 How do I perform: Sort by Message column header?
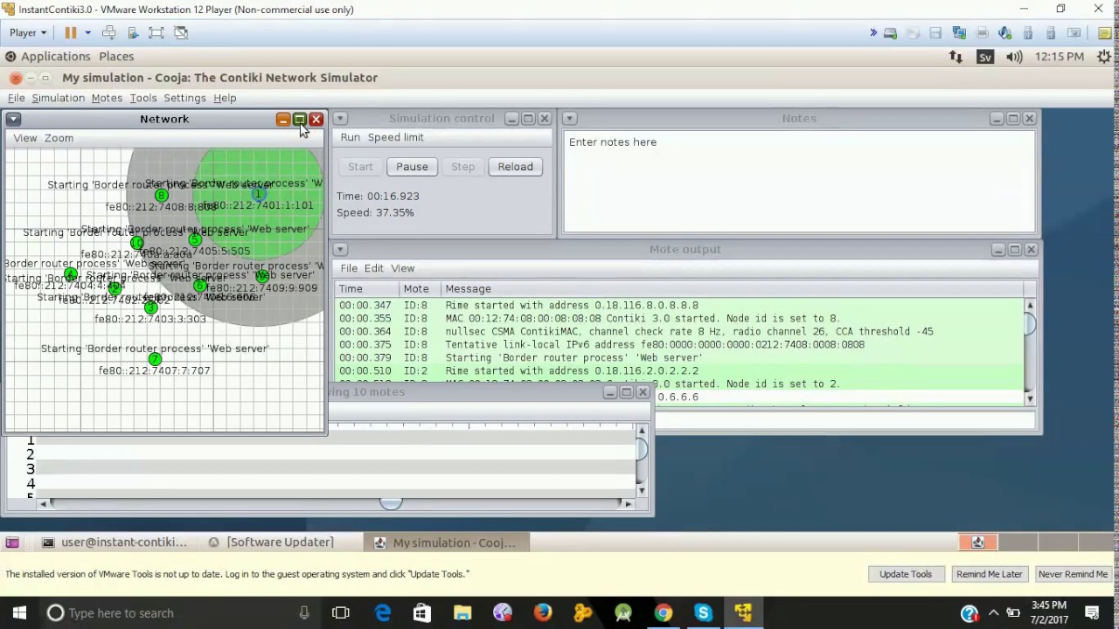732,289
